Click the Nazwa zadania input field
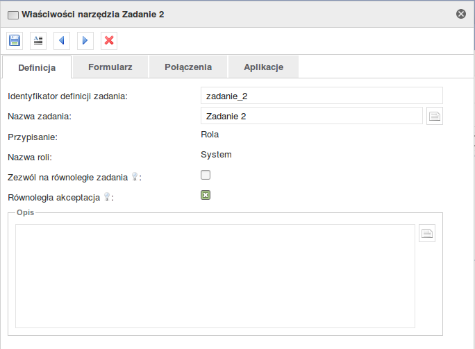The image size is (475, 349). (x=312, y=116)
